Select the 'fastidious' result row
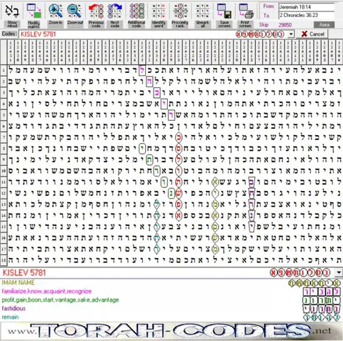The image size is (343, 341). coord(14,308)
